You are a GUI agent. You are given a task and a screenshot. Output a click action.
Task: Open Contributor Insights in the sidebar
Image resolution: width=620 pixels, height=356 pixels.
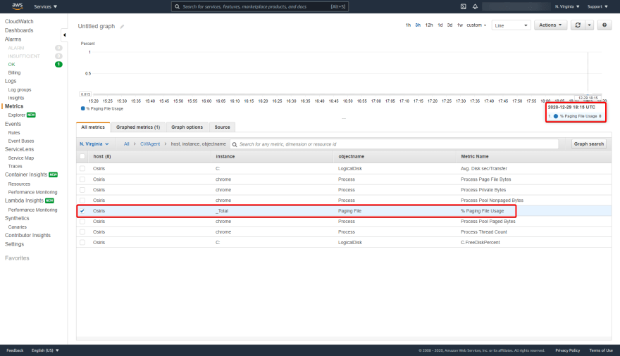coord(27,235)
